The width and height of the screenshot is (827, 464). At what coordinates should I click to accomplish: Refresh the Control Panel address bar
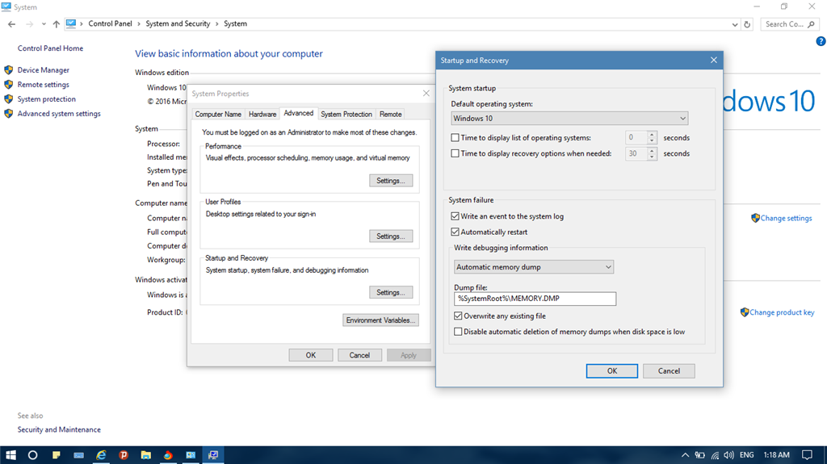coord(747,24)
